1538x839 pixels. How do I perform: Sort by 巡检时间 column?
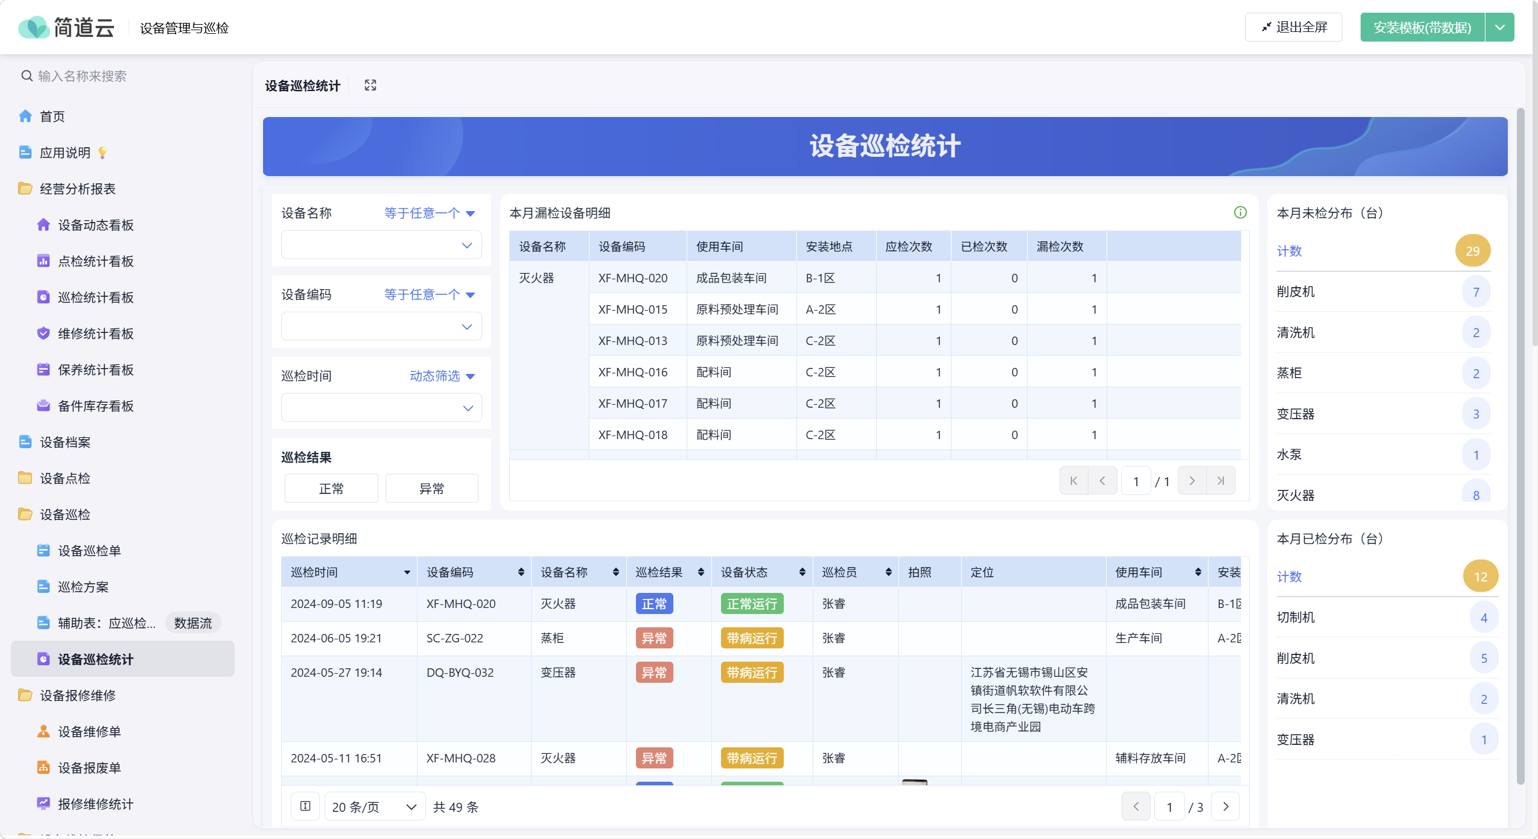click(x=407, y=572)
